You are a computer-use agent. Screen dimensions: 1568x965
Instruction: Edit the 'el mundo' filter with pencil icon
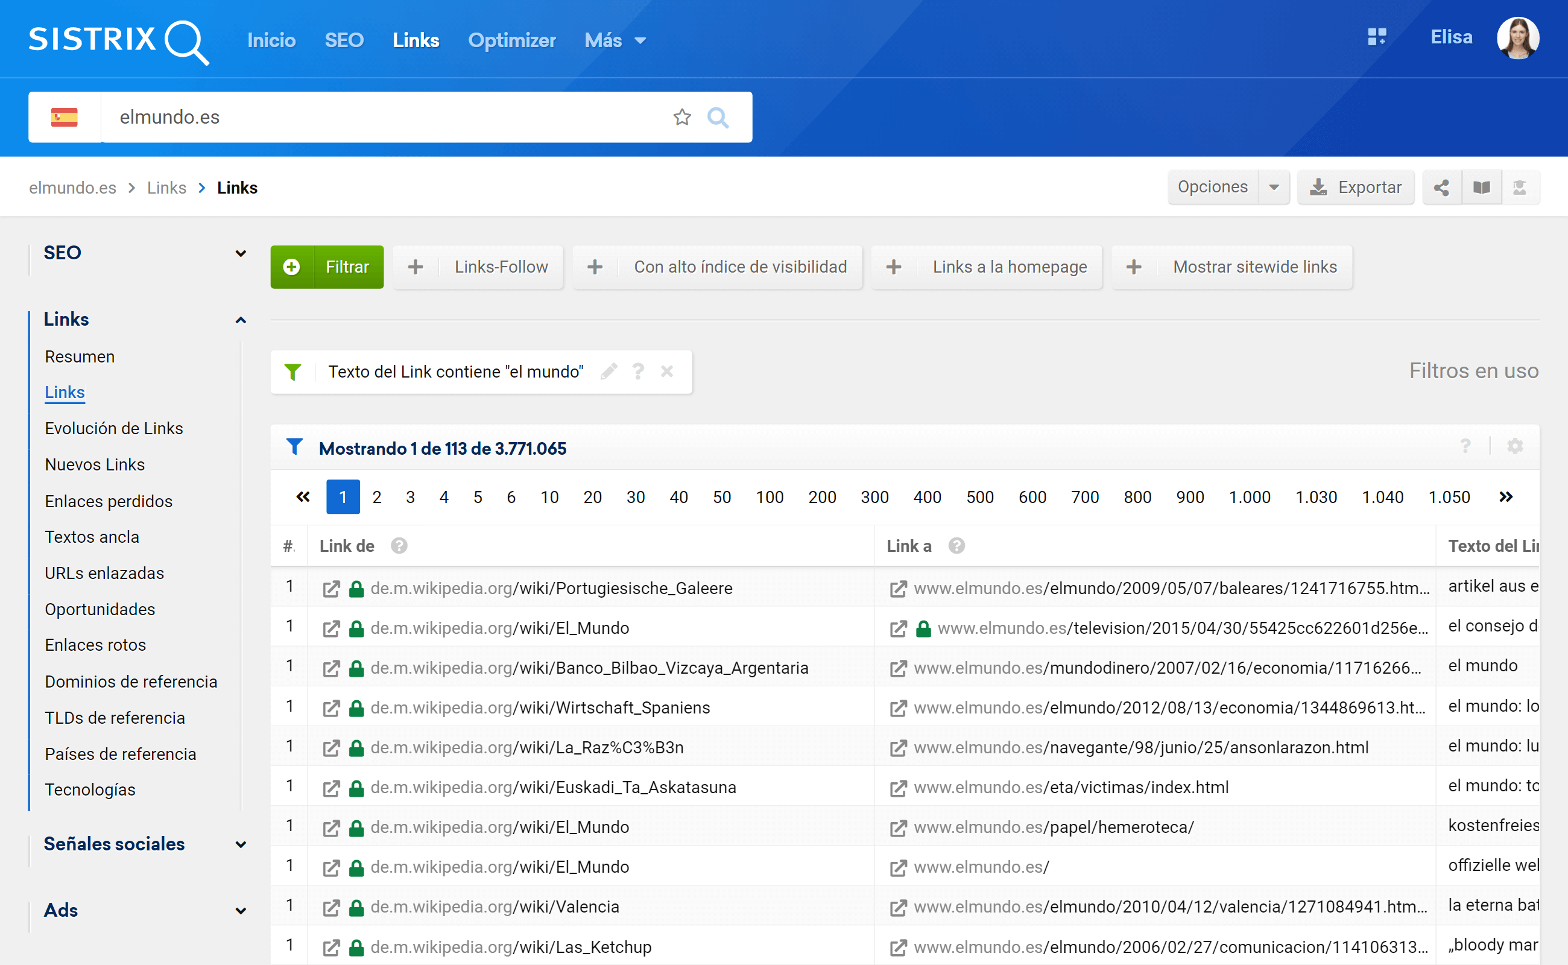(609, 372)
